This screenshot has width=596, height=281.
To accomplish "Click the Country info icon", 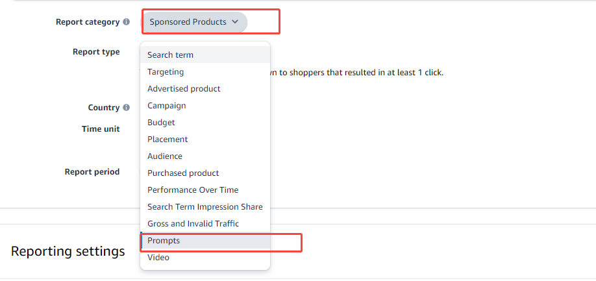I will pyautogui.click(x=127, y=108).
